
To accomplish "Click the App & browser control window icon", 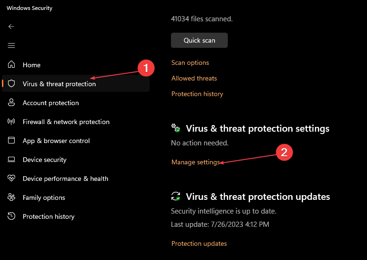I will (11, 140).
